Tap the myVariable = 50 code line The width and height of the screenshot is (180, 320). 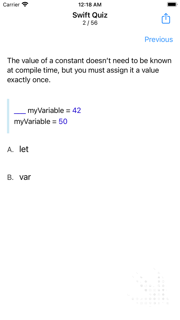pyautogui.click(x=41, y=121)
